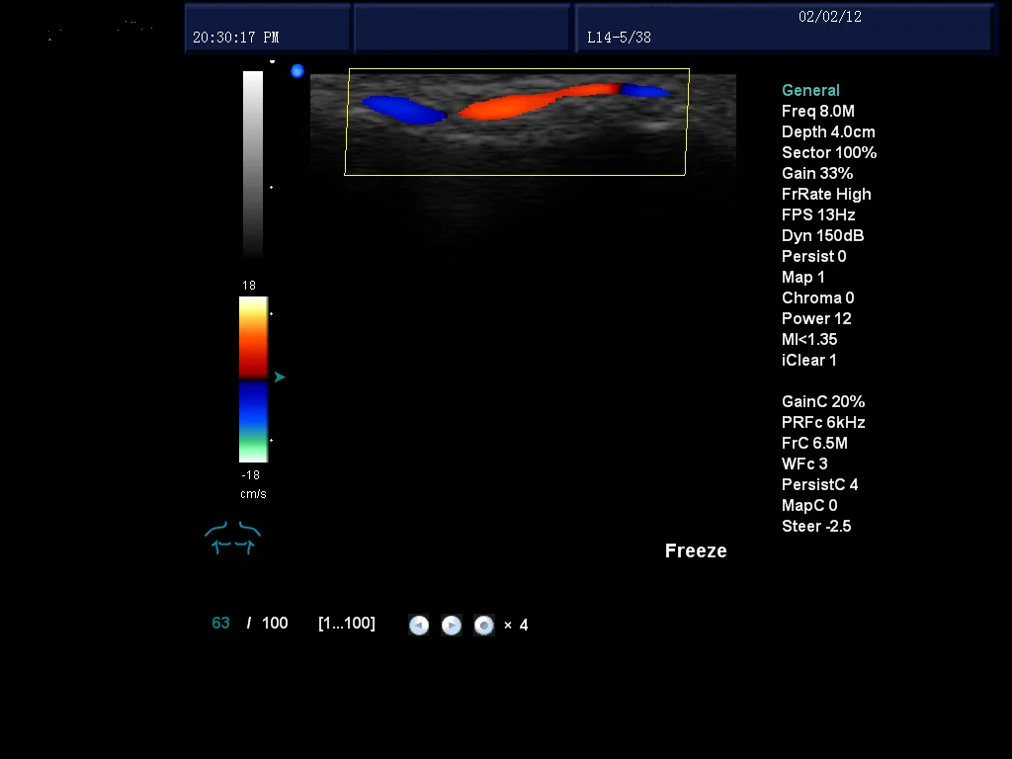Click the Chroma 0 parameter
Image resolution: width=1012 pixels, height=759 pixels.
pyautogui.click(x=817, y=297)
